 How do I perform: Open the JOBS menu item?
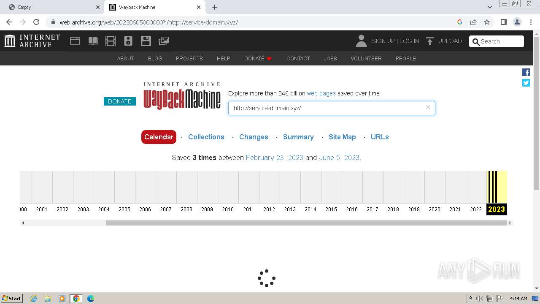330,58
